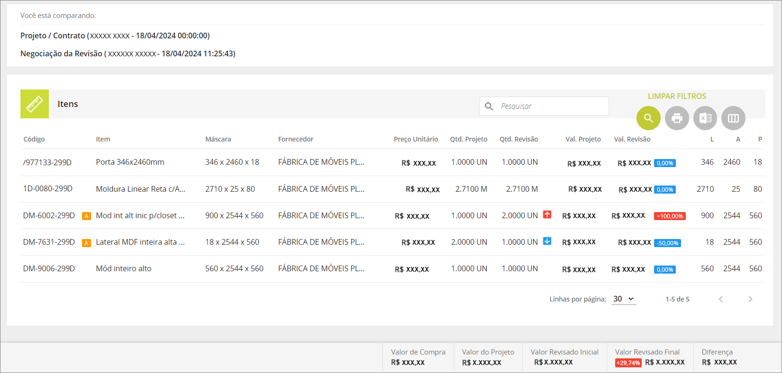782x373 pixels.
Task: Click the orange A badge on DM-7631-299D
Action: tap(86, 243)
